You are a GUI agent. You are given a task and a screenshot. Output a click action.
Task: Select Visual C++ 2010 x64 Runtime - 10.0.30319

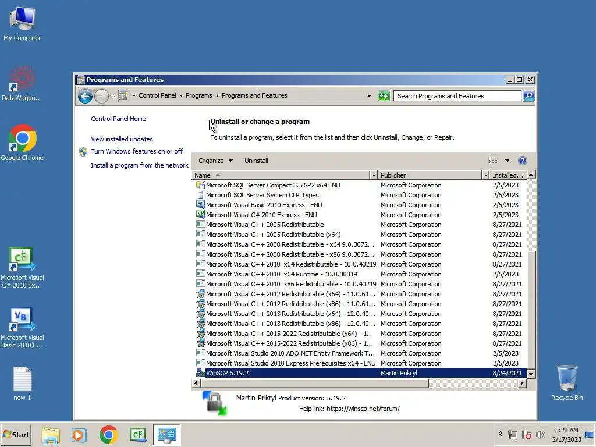[359, 274]
